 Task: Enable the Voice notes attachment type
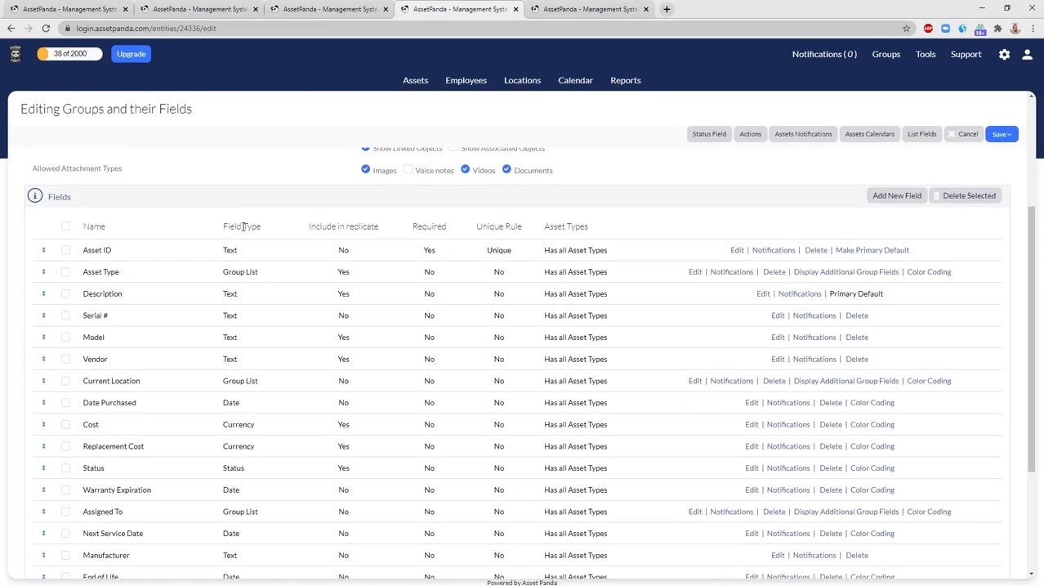(x=408, y=169)
